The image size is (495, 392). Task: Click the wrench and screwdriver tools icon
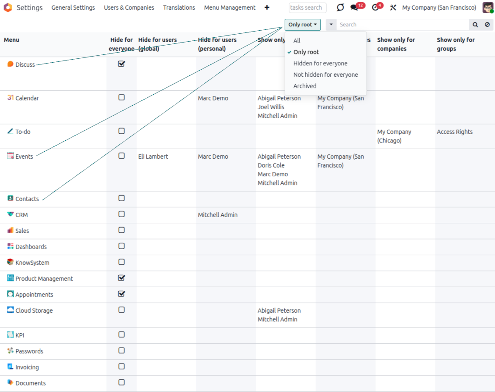(x=393, y=8)
